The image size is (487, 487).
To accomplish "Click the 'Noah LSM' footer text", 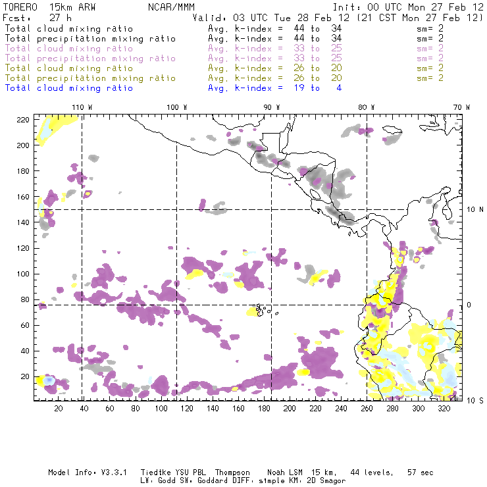I will pos(285,473).
